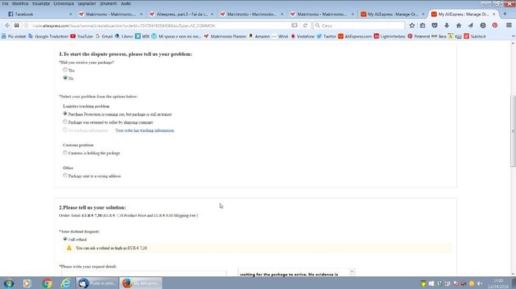
Task: Open the Windows Start button
Action: click(9, 283)
